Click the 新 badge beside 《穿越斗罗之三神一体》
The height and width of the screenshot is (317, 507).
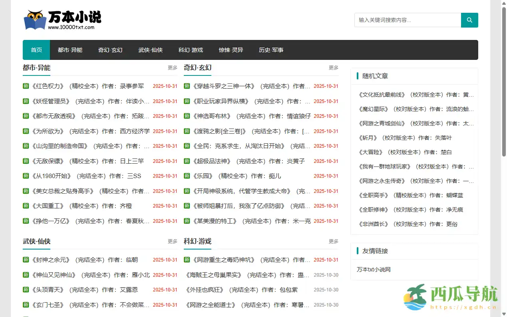[186, 86]
